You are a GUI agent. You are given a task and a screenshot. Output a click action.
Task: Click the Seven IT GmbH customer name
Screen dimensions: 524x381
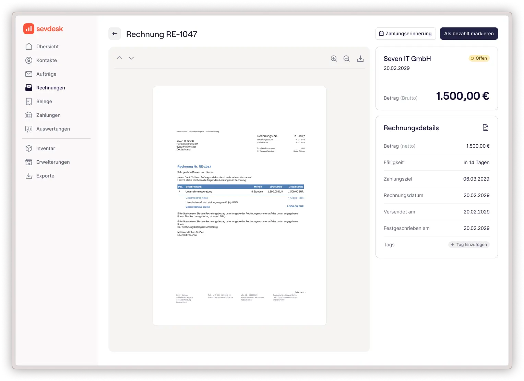407,59
